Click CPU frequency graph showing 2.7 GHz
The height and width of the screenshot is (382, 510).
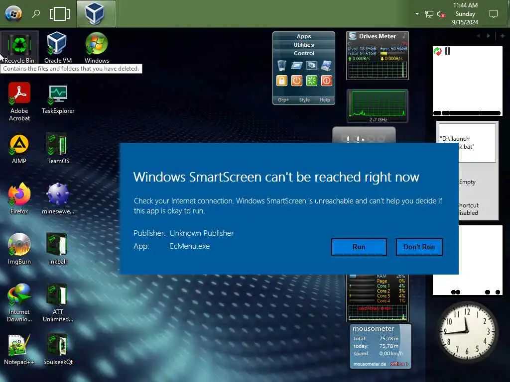[378, 104]
